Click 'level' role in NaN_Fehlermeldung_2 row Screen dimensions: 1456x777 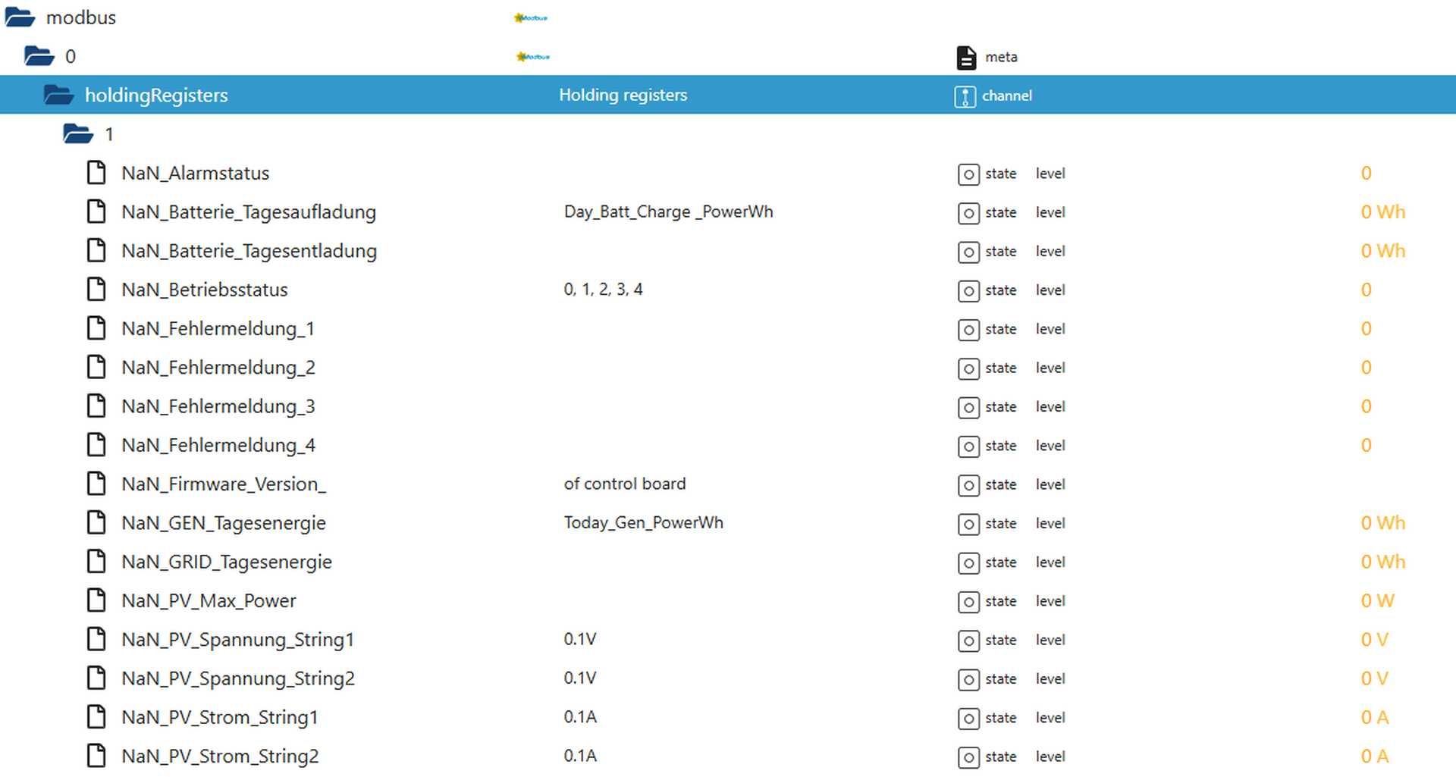tap(1050, 368)
